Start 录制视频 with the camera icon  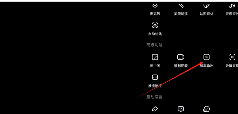tap(181, 57)
